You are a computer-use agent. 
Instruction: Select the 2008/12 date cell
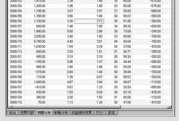(16, 52)
